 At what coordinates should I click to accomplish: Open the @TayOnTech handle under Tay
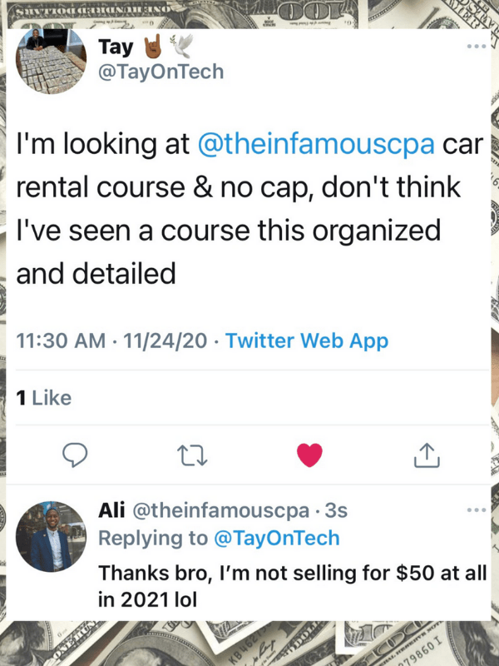tap(161, 72)
